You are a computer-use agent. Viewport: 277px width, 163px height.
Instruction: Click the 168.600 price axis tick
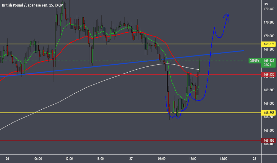269,130
